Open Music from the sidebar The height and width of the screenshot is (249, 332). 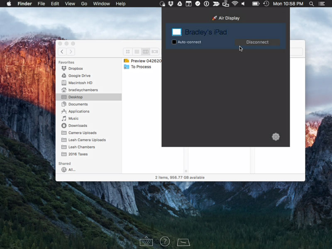pyautogui.click(x=89, y=118)
